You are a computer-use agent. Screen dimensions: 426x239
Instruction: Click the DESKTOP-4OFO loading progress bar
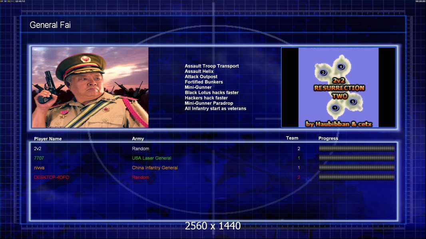[356, 177]
